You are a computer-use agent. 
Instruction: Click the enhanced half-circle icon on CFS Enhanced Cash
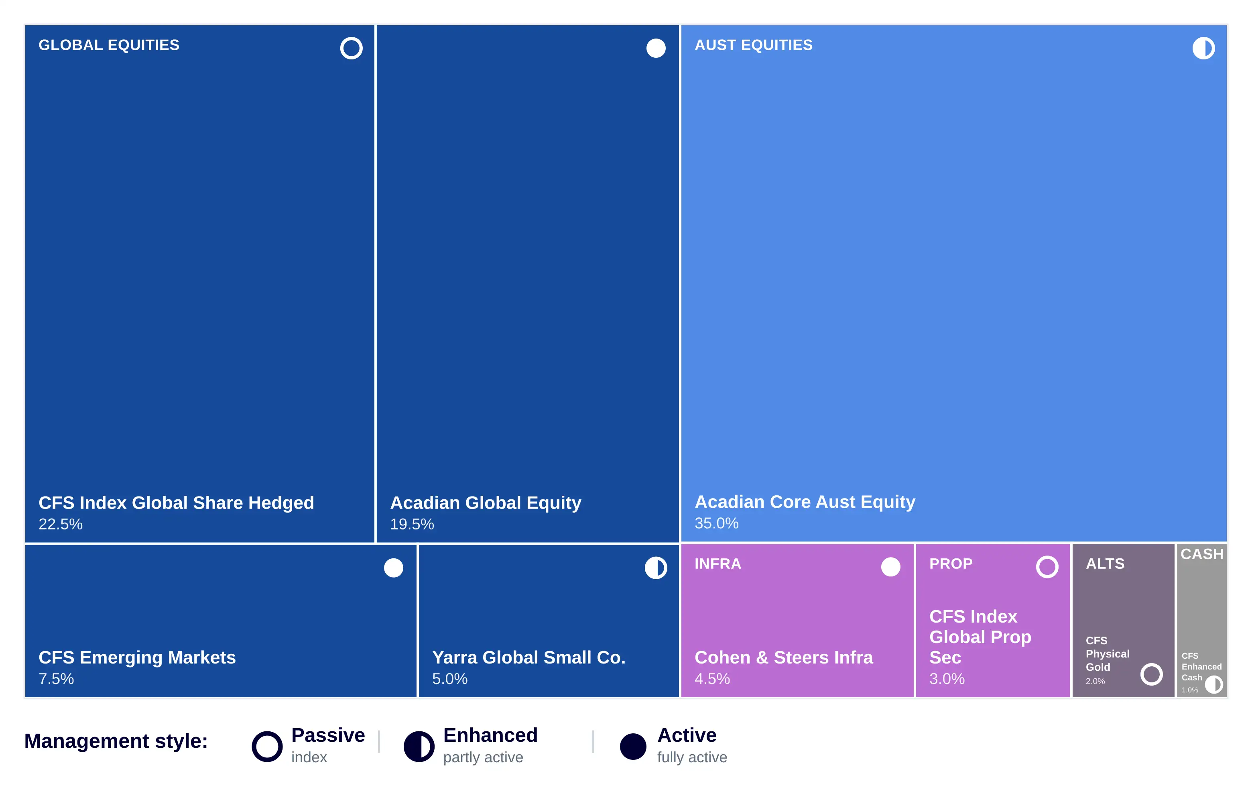(x=1214, y=684)
